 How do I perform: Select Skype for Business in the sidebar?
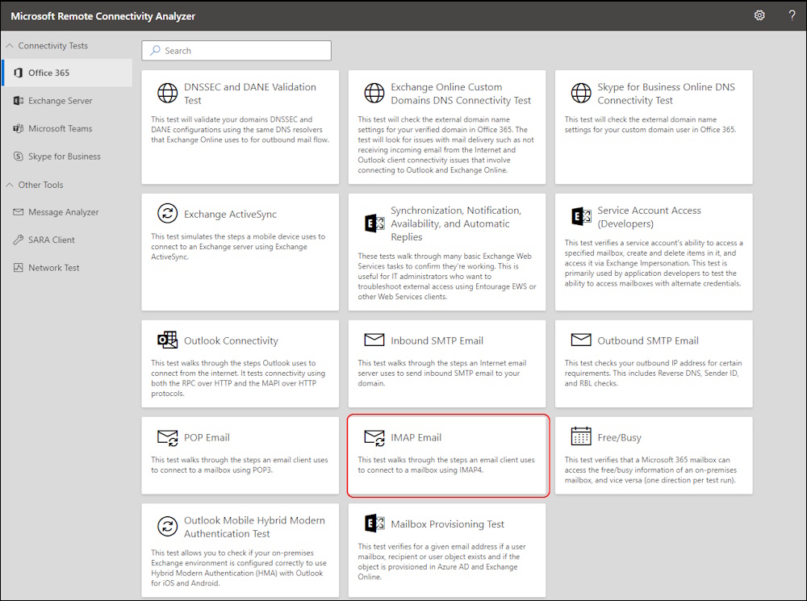click(67, 156)
